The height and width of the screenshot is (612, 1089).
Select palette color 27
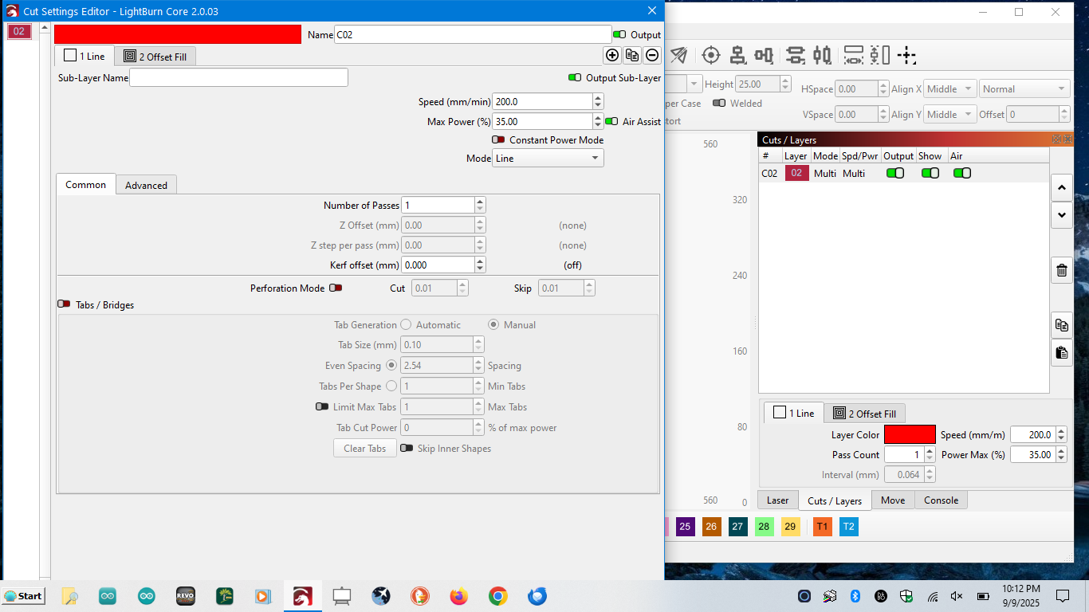(x=737, y=527)
